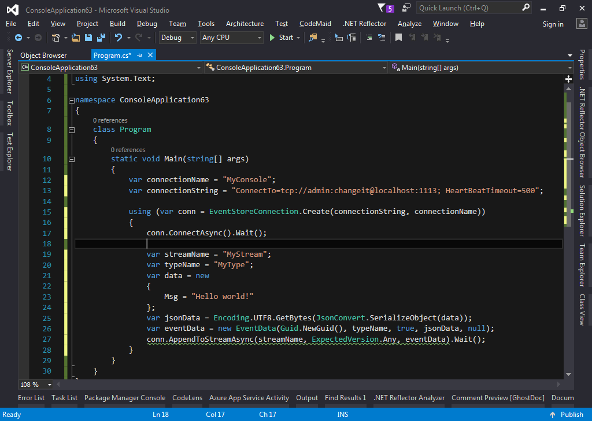Click the green Start debugging arrow

pyautogui.click(x=272, y=38)
